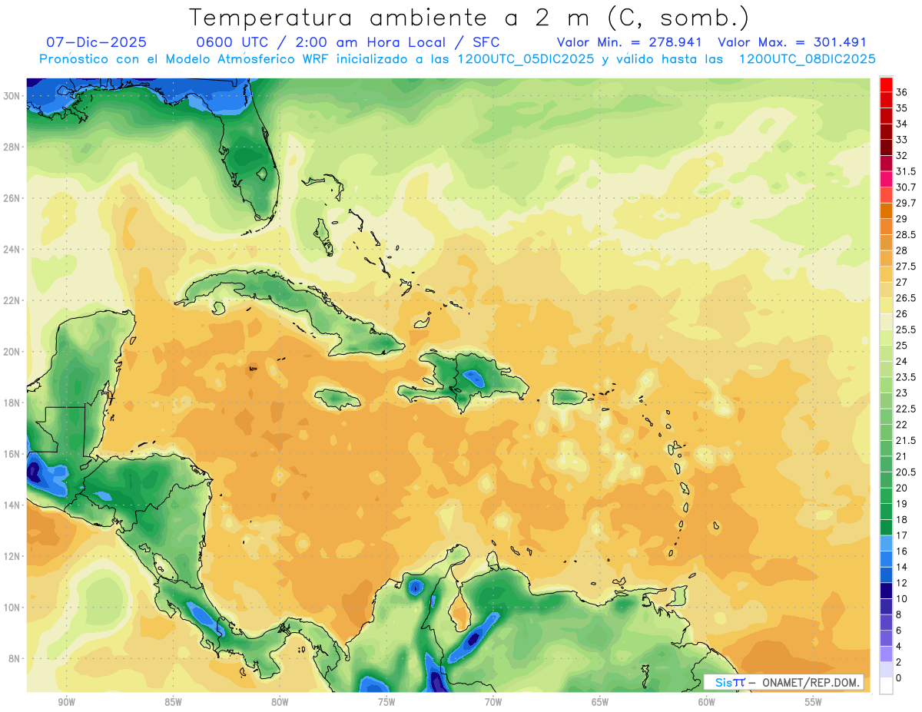Click longitude axis label '80W'
The image size is (922, 712).
(280, 702)
